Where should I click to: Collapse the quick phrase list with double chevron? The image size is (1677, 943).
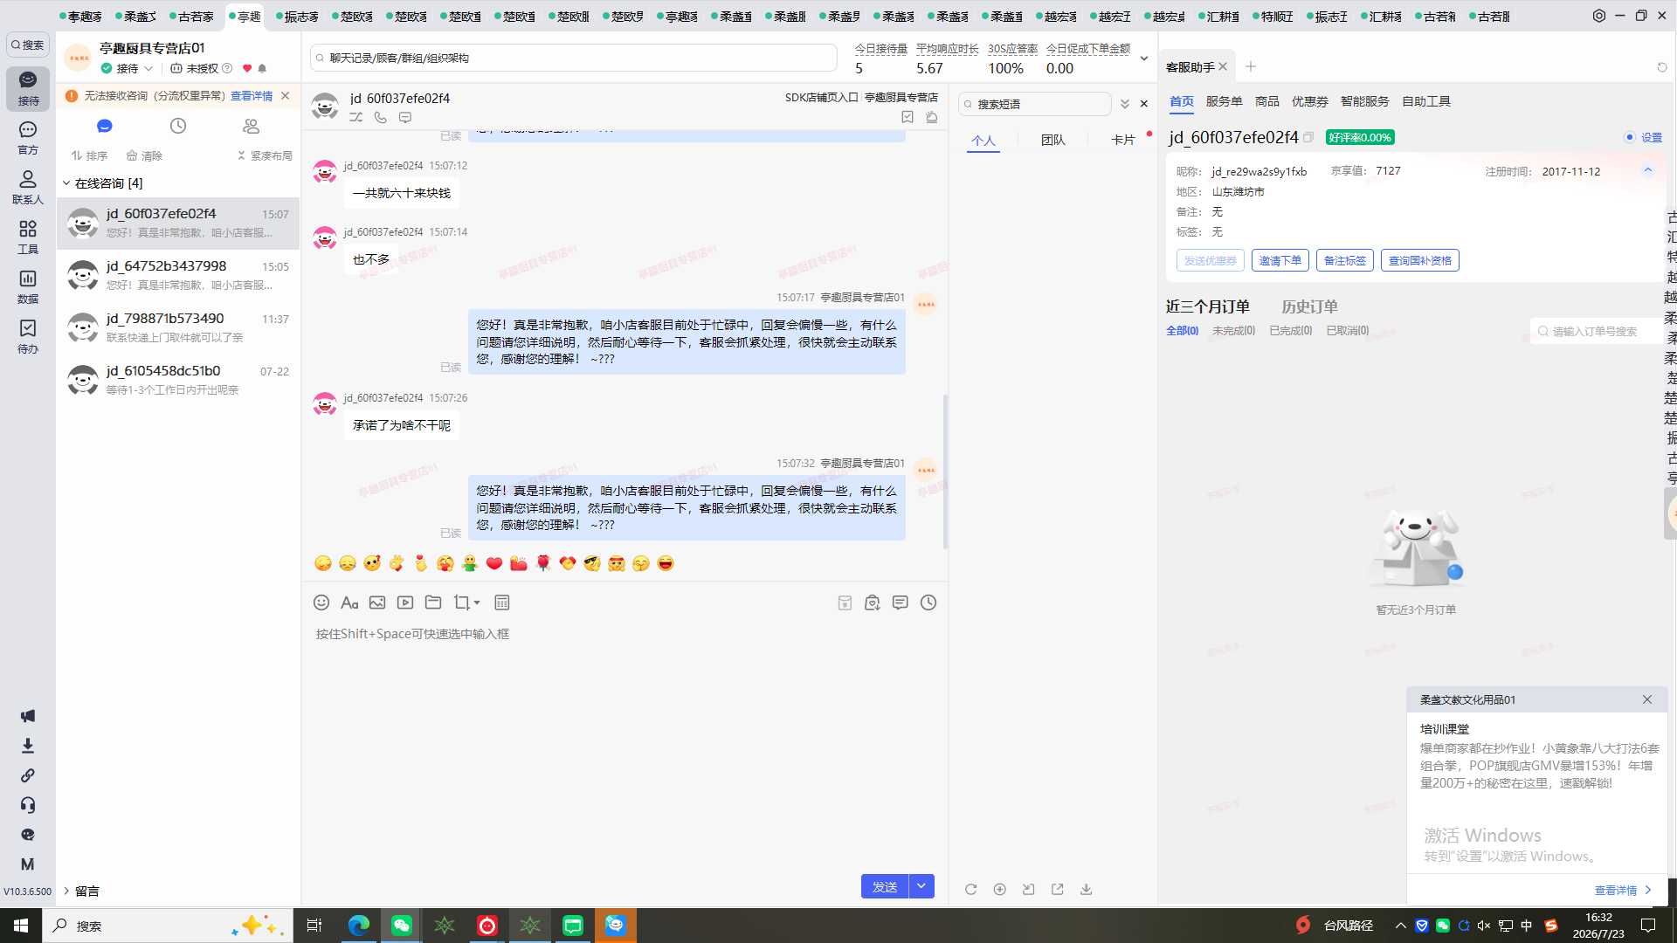[1125, 104]
